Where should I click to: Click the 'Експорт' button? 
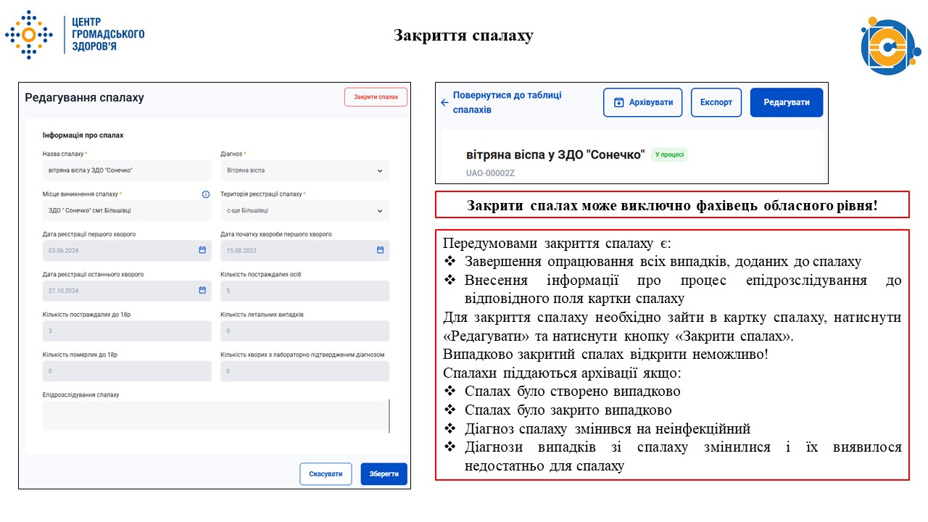pos(716,102)
